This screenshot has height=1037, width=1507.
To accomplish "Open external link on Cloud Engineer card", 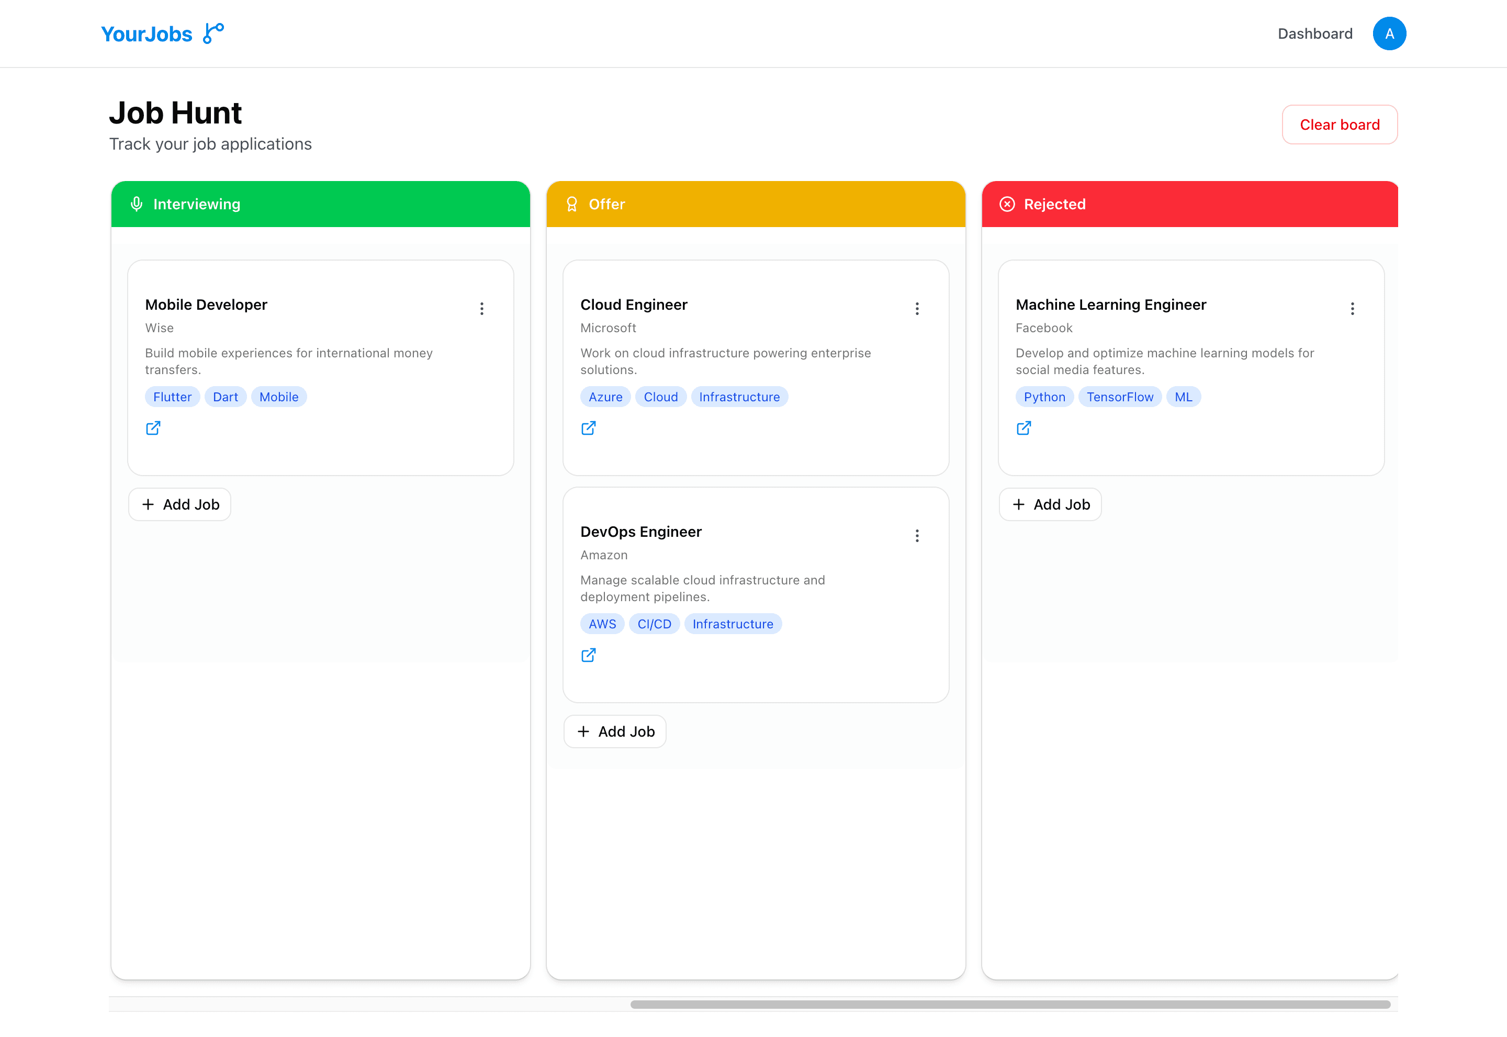I will tap(588, 427).
